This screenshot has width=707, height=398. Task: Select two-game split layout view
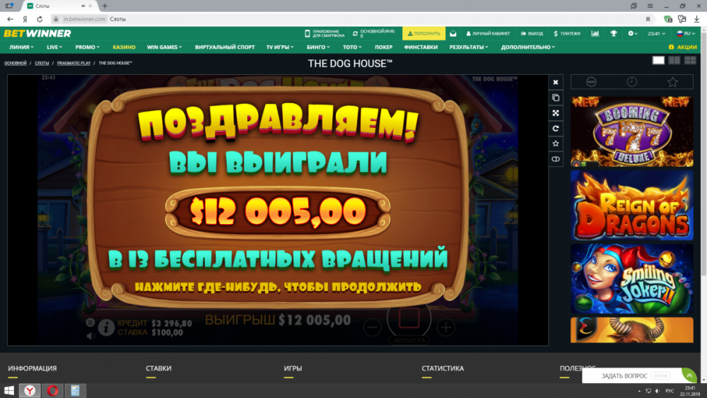tap(674, 60)
